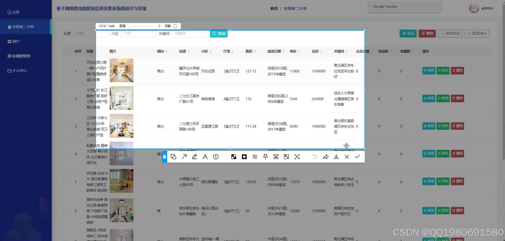The height and width of the screenshot is (241, 505).
Task: Enable the 阴影 shadow checkbox
Action: coord(175,26)
